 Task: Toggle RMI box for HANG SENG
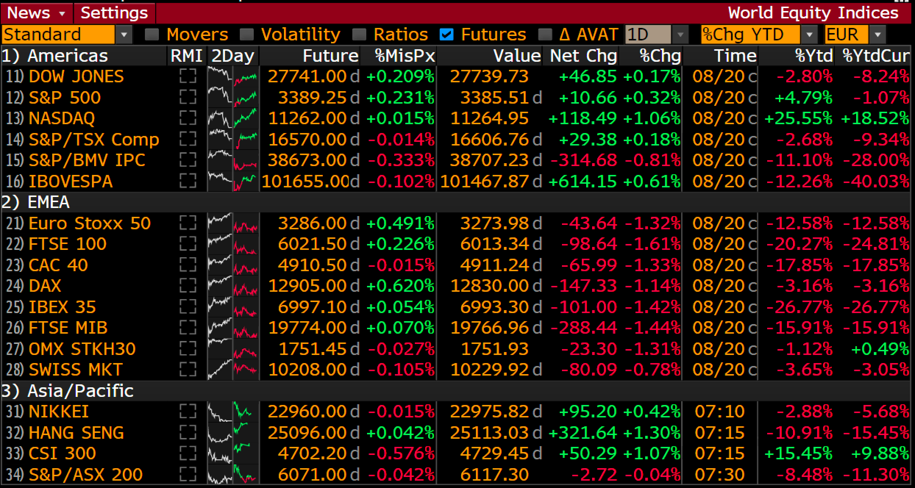188,433
